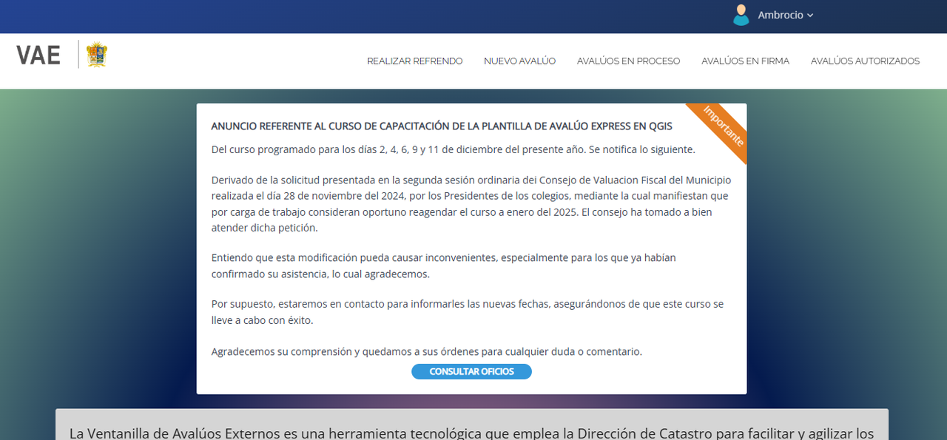Open the Realizar Refrendo menu
The image size is (947, 440).
[x=415, y=61]
